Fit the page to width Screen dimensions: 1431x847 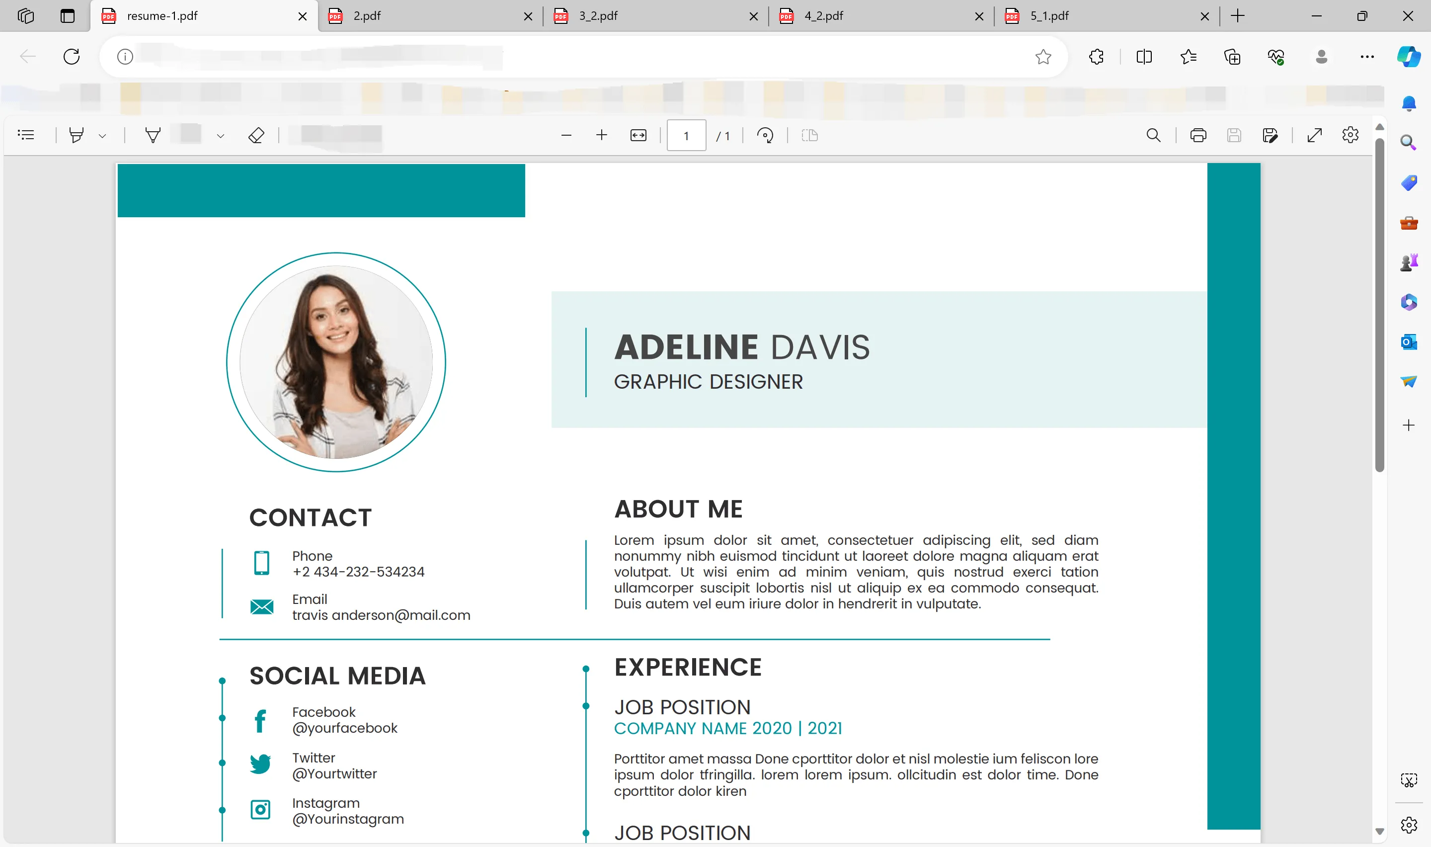coord(637,135)
